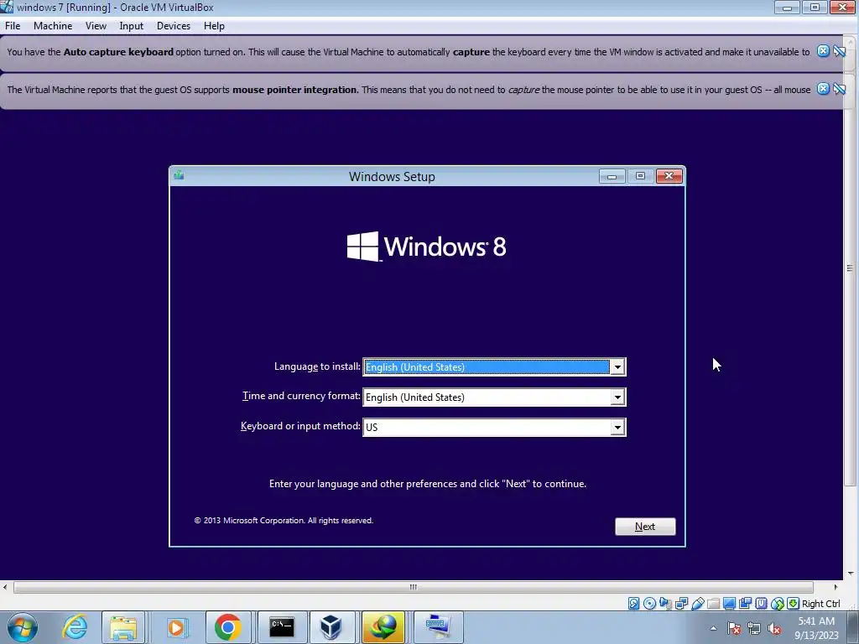This screenshot has width=859, height=644.
Task: Click the 'Language to install:' label
Action: [x=317, y=366]
